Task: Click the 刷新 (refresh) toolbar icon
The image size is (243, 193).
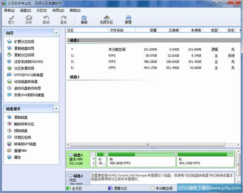Action: [x=84, y=20]
